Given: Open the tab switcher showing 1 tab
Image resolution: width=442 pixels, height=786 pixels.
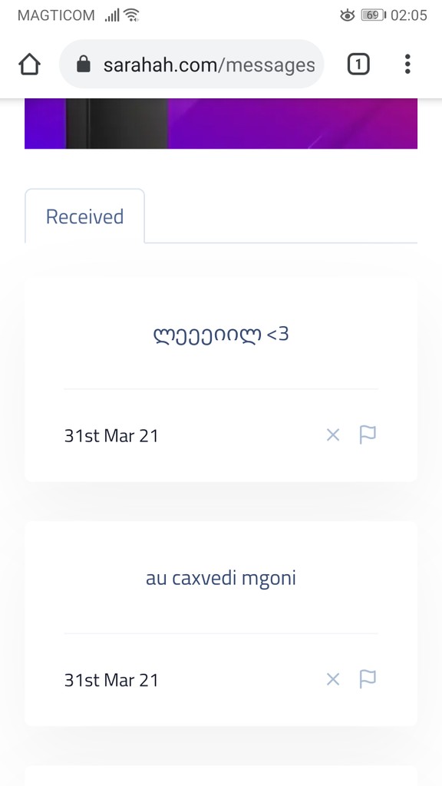Looking at the screenshot, I should pos(358,64).
